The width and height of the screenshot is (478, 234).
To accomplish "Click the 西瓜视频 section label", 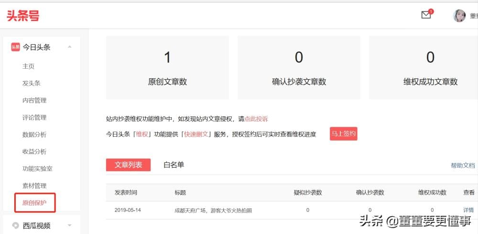I will (x=37, y=225).
